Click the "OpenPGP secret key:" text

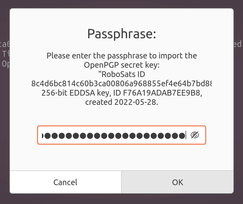point(121,65)
